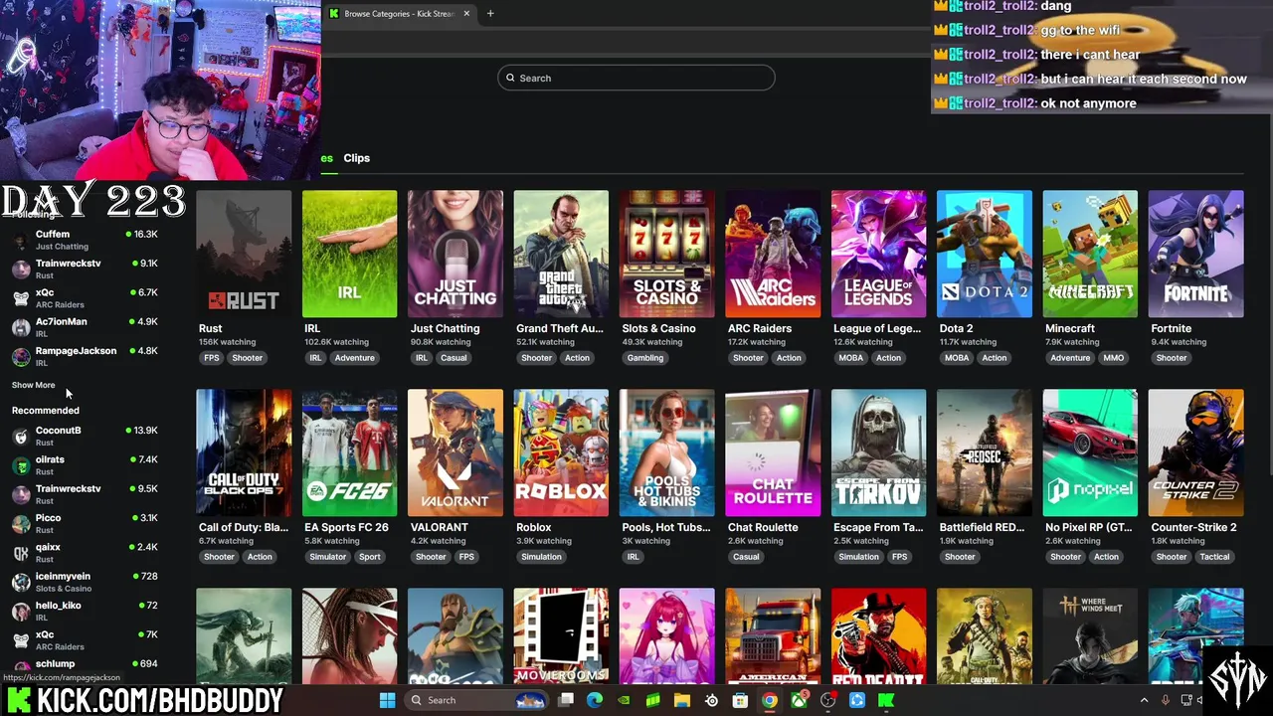
Task: Open the VALORANT category cover
Action: point(455,452)
